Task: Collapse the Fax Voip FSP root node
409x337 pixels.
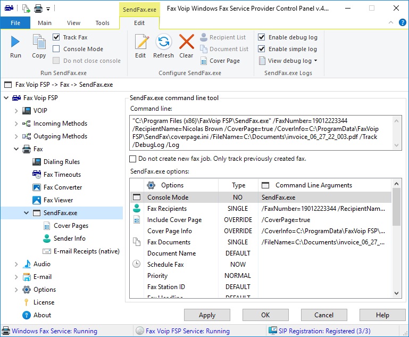Action: coord(6,98)
